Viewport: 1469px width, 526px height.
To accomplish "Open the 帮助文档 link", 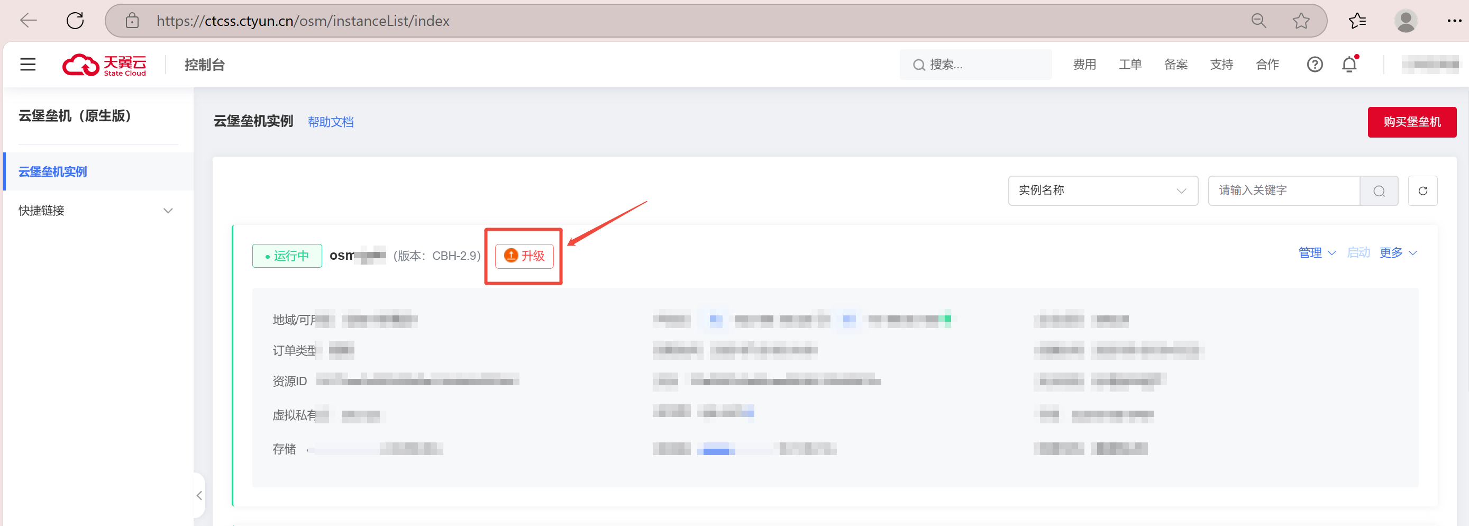I will (x=331, y=122).
